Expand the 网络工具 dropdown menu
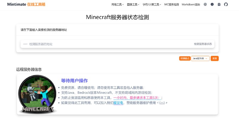 (117, 4)
